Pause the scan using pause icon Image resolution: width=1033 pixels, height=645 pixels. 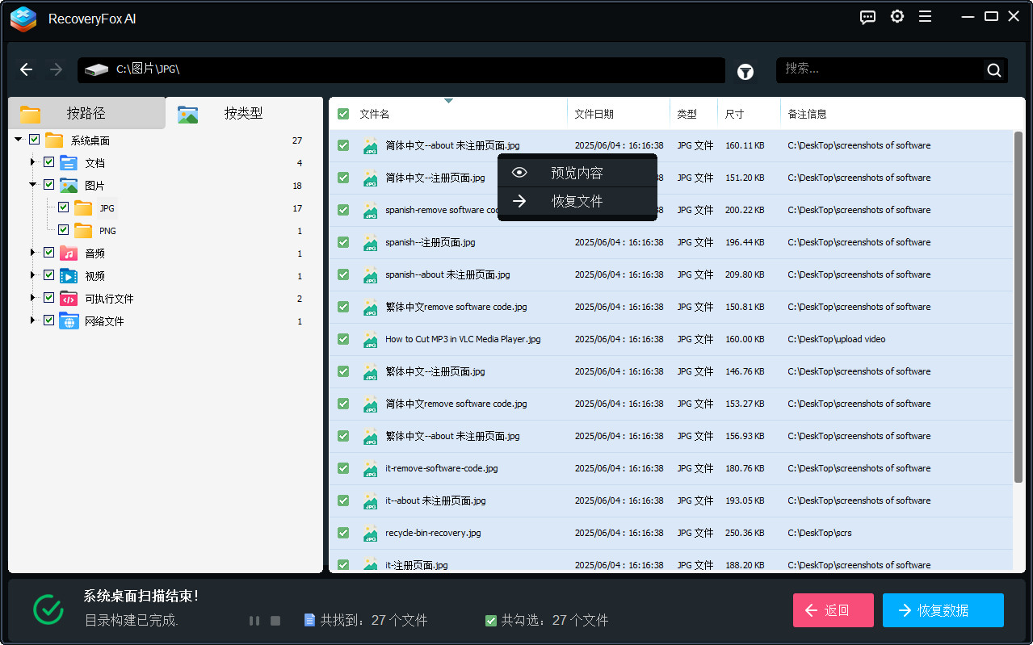pyautogui.click(x=254, y=621)
